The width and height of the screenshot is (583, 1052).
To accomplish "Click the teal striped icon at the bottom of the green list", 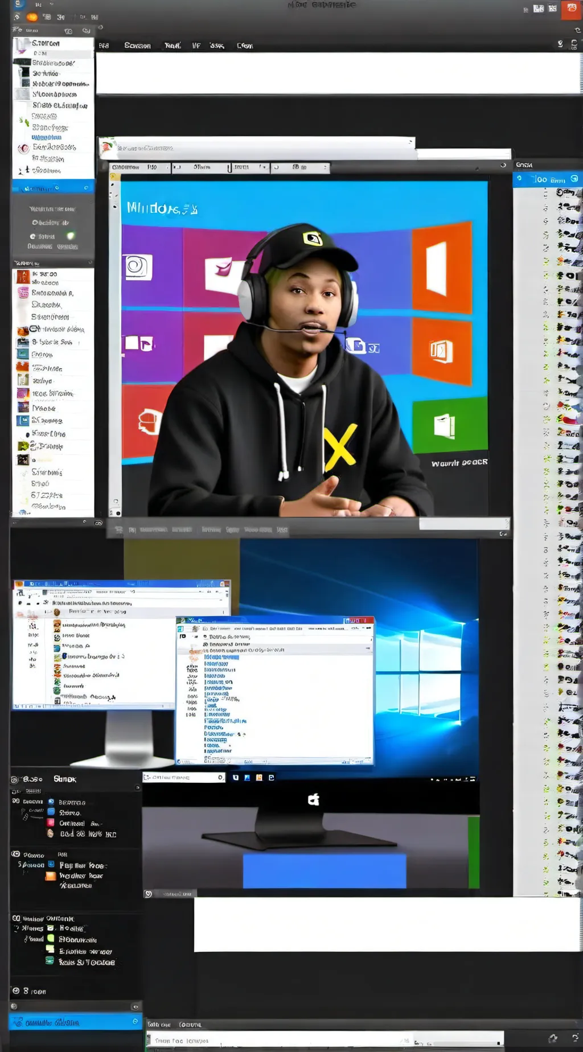I will 50,961.
